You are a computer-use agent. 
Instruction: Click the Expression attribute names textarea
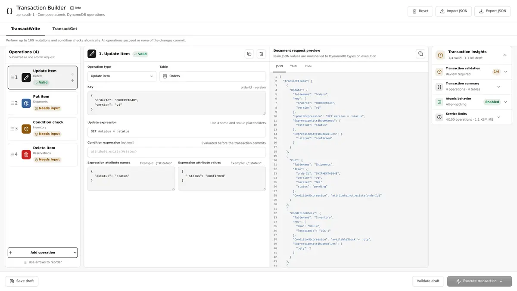[x=131, y=178]
